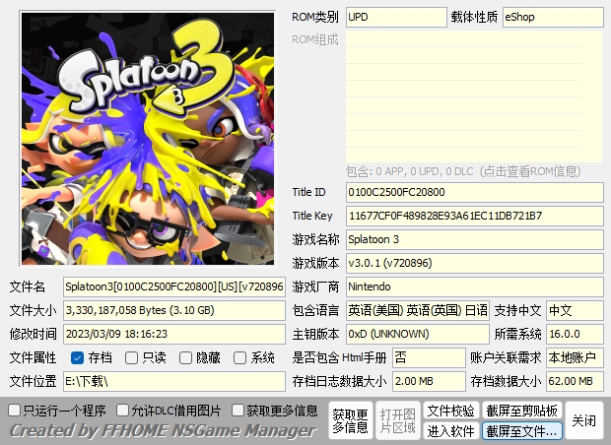
Task: Click the Title ID field
Action: [x=474, y=192]
